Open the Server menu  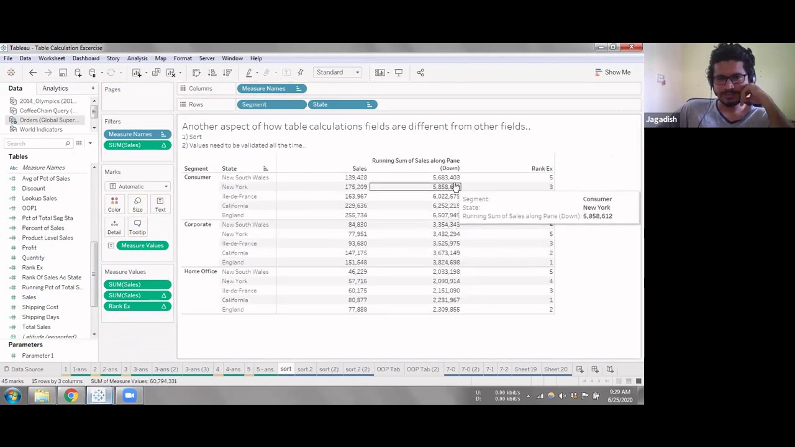(x=207, y=58)
